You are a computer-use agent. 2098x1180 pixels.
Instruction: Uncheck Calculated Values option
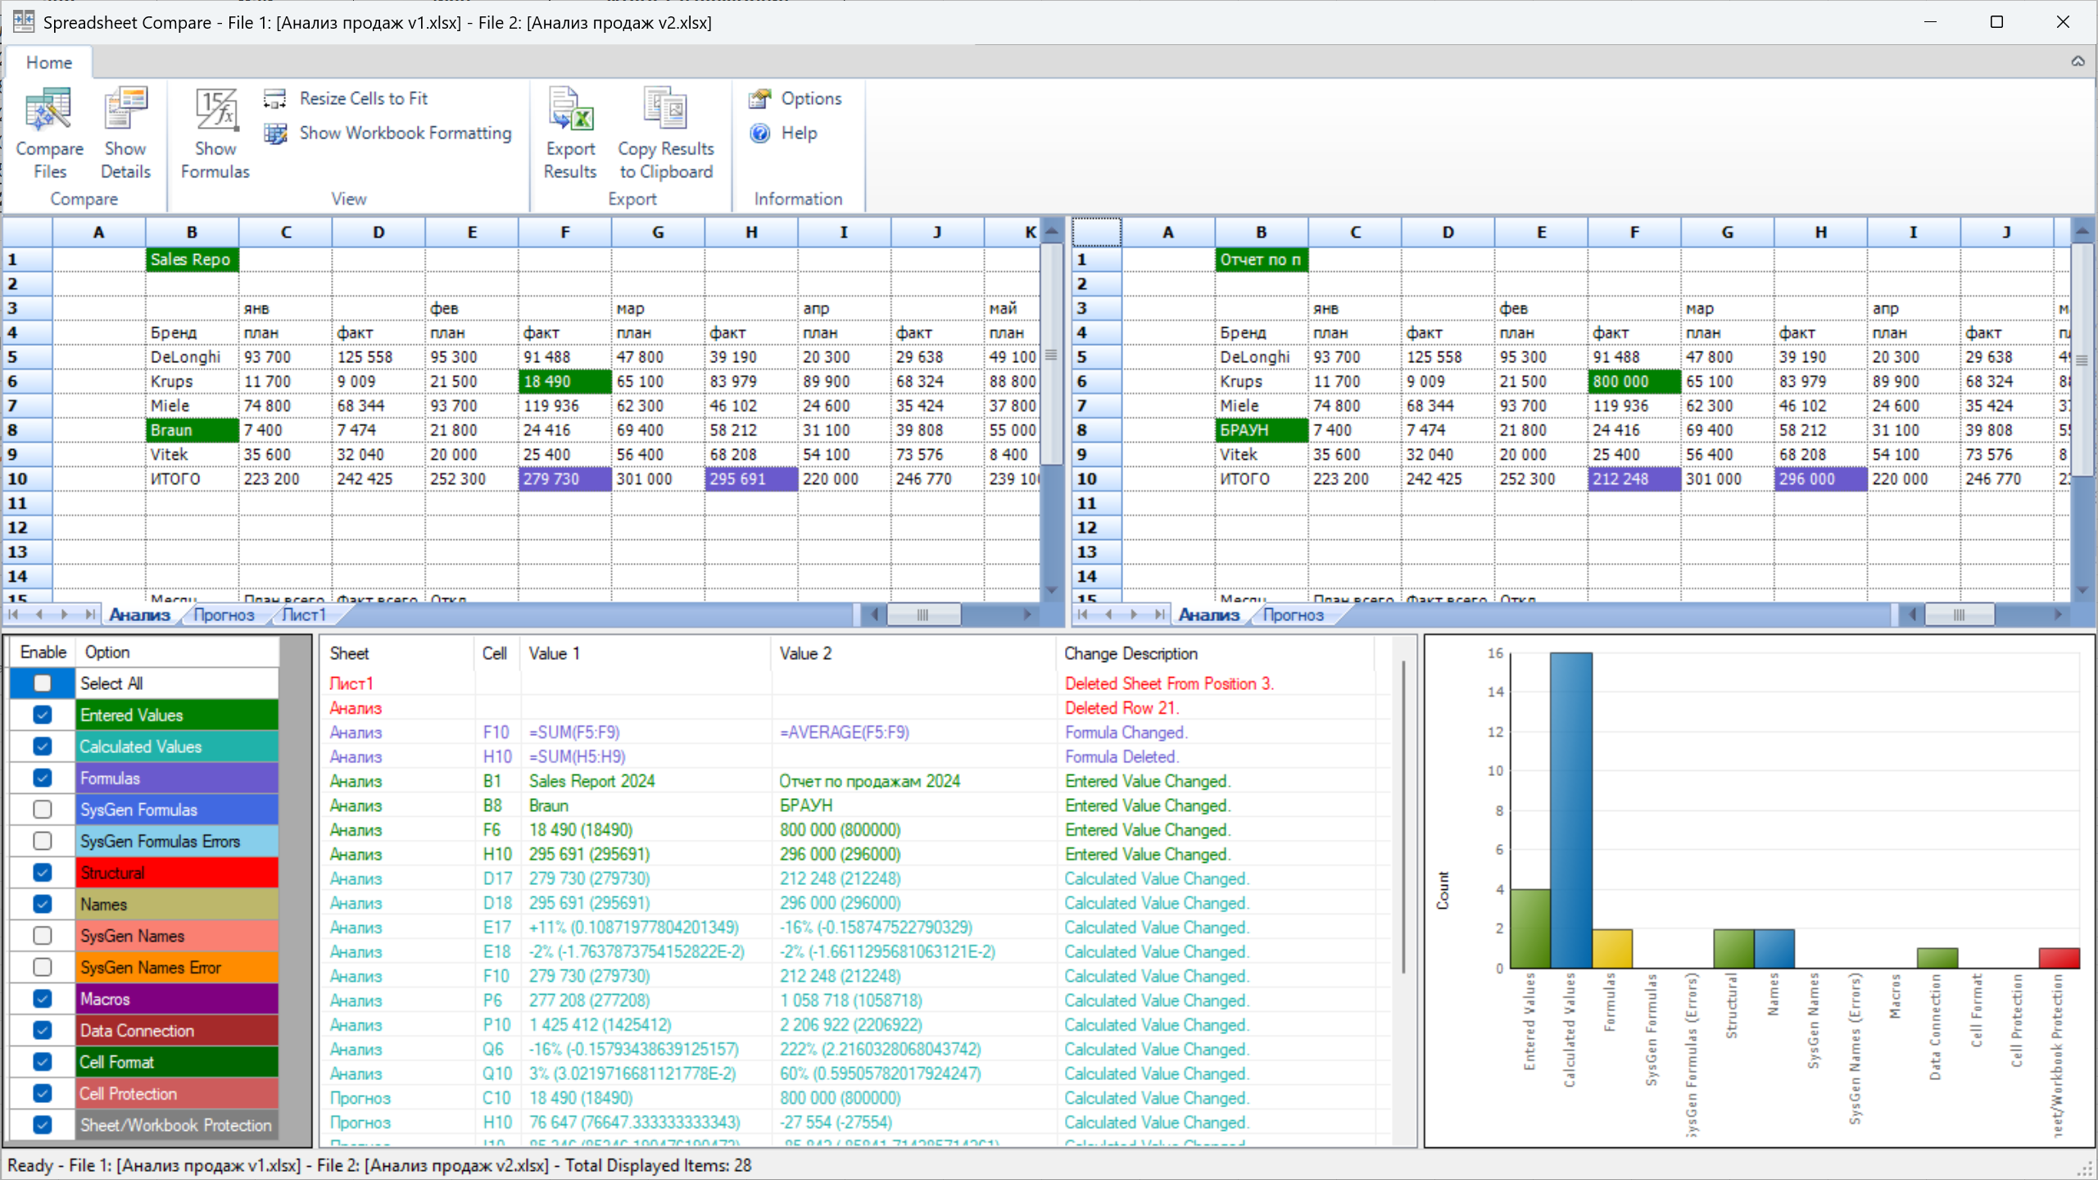point(43,747)
